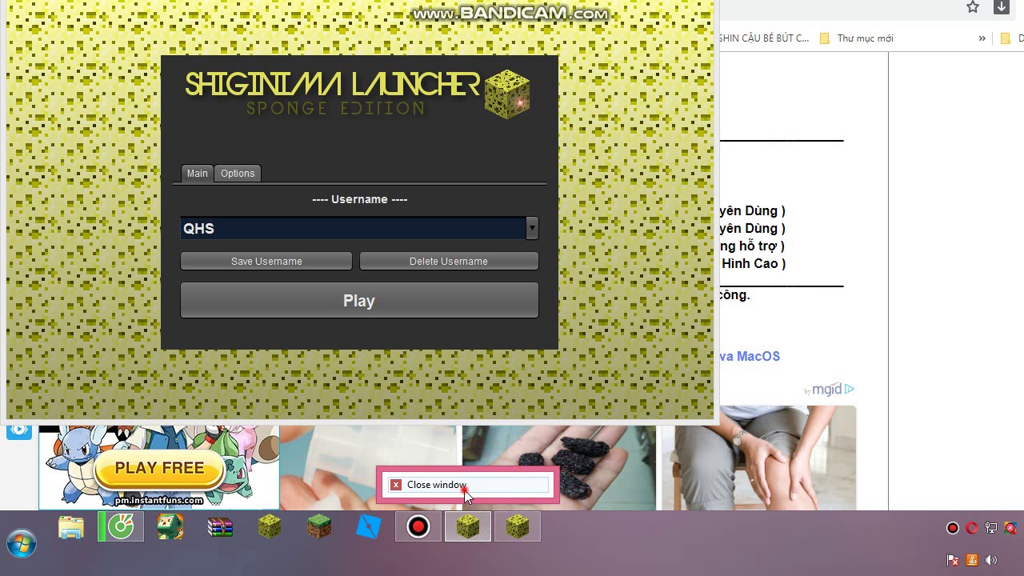Open the knee pain ad thumbnail
The height and width of the screenshot is (576, 1024).
(x=759, y=458)
